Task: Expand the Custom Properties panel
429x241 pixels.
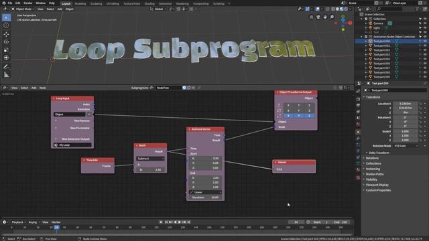Action: pos(378,190)
